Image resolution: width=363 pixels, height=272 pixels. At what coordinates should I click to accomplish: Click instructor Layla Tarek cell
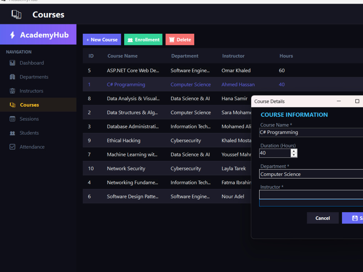click(x=233, y=169)
